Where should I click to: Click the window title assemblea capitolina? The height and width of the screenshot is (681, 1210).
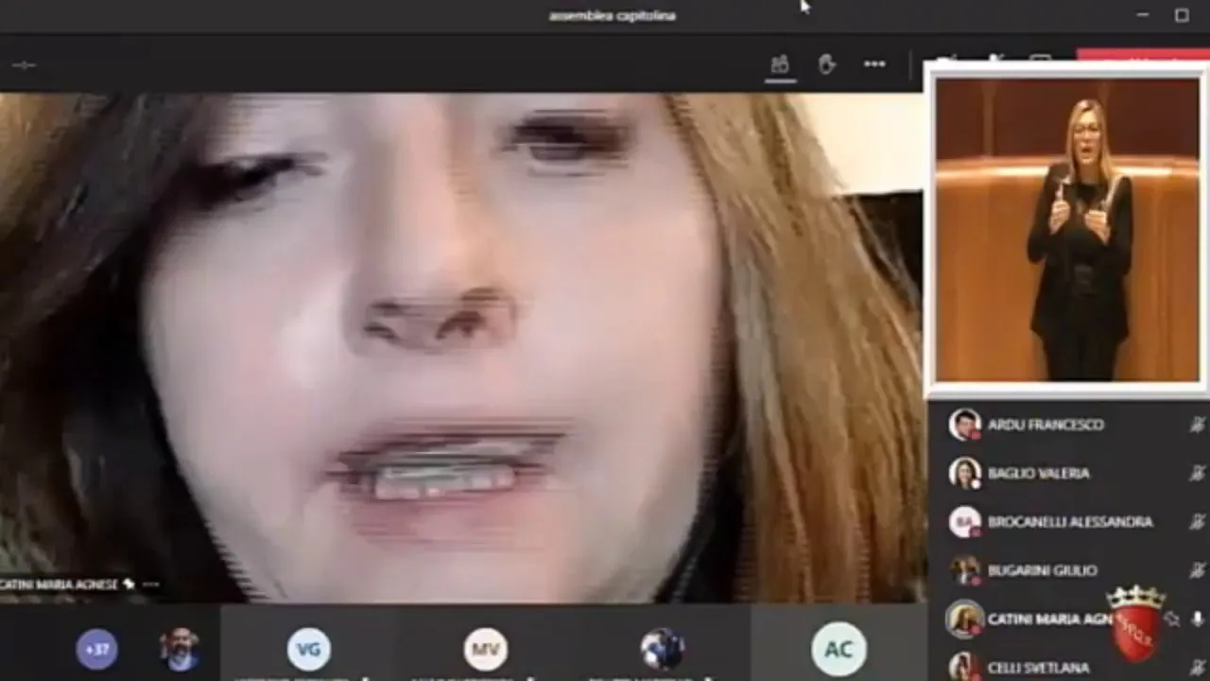[613, 15]
